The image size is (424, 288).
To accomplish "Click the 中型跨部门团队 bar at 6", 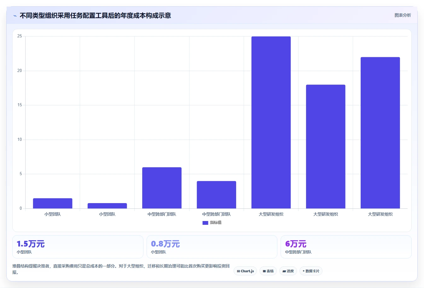I will pyautogui.click(x=162, y=188).
